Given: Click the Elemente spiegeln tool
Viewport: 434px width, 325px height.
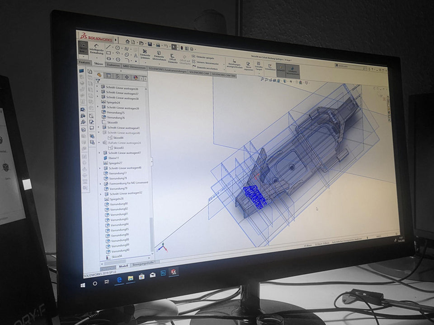Looking at the screenshot, I should (202, 57).
